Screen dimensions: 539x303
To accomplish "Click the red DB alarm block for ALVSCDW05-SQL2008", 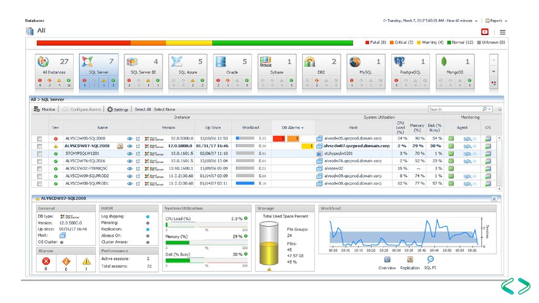I will (279, 138).
